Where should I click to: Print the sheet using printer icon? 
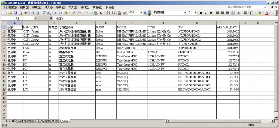(33, 13)
